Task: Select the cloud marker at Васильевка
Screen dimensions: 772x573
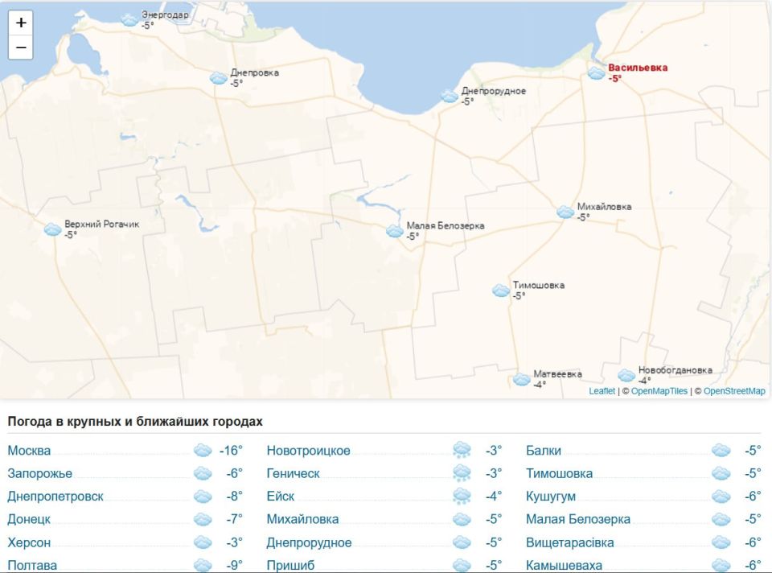Action: pyautogui.click(x=596, y=73)
